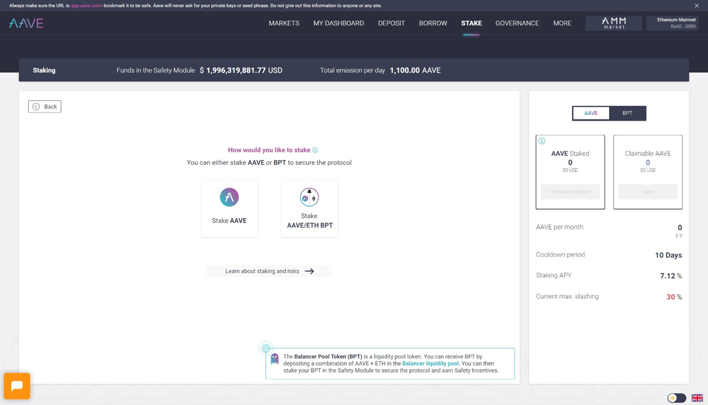The width and height of the screenshot is (708, 405).
Task: Click the AAVE/ETH BPT pool icon
Action: click(309, 198)
